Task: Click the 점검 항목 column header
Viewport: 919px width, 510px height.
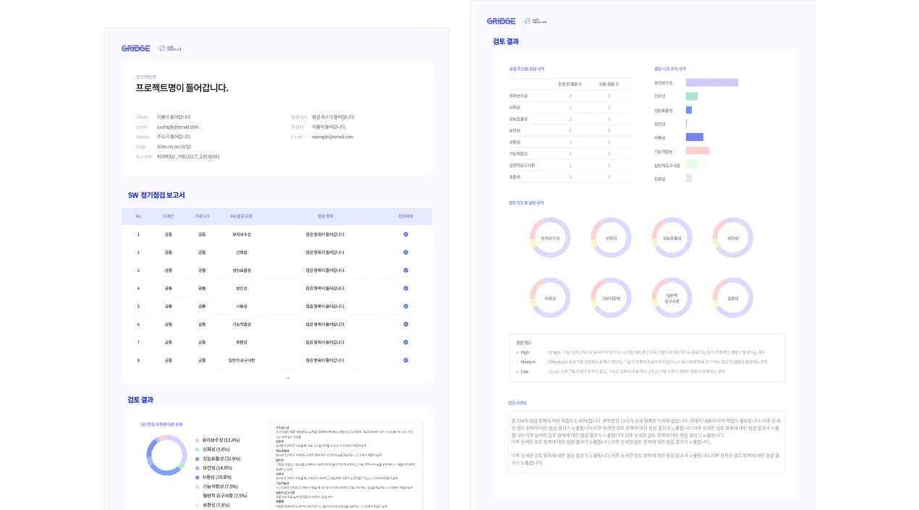Action: tap(326, 216)
